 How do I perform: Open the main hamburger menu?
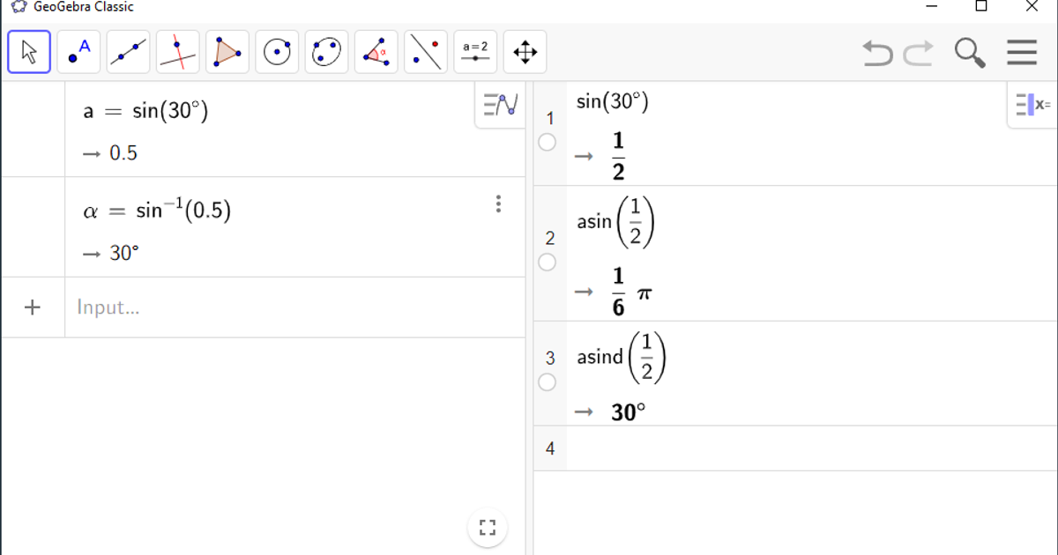point(1021,52)
